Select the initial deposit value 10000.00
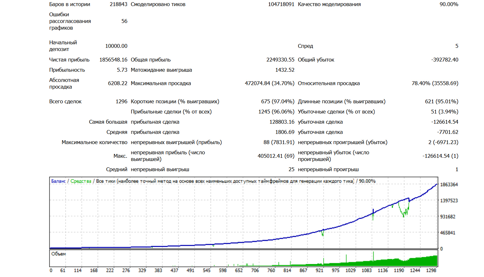Screen dimensions: 484x277 pyautogui.click(x=116, y=46)
